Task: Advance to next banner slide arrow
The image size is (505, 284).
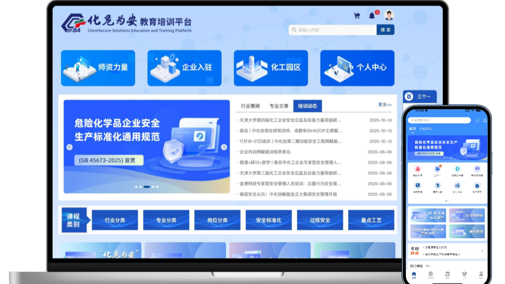Action: (224, 147)
